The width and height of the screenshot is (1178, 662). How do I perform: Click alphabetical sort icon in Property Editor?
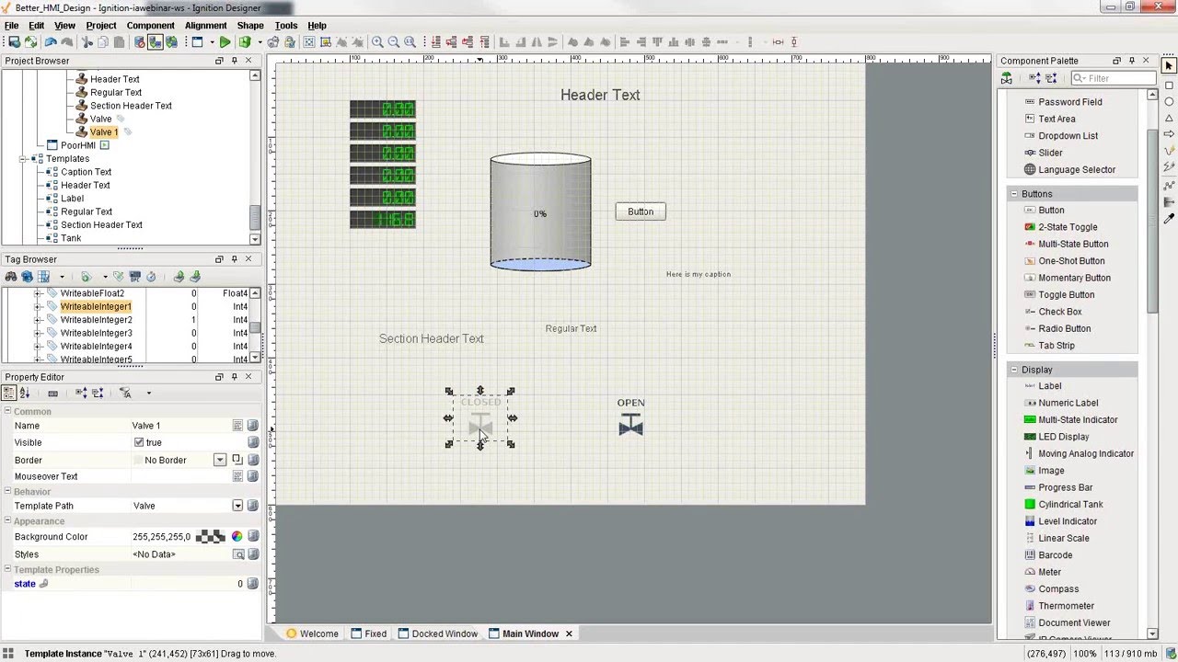25,393
